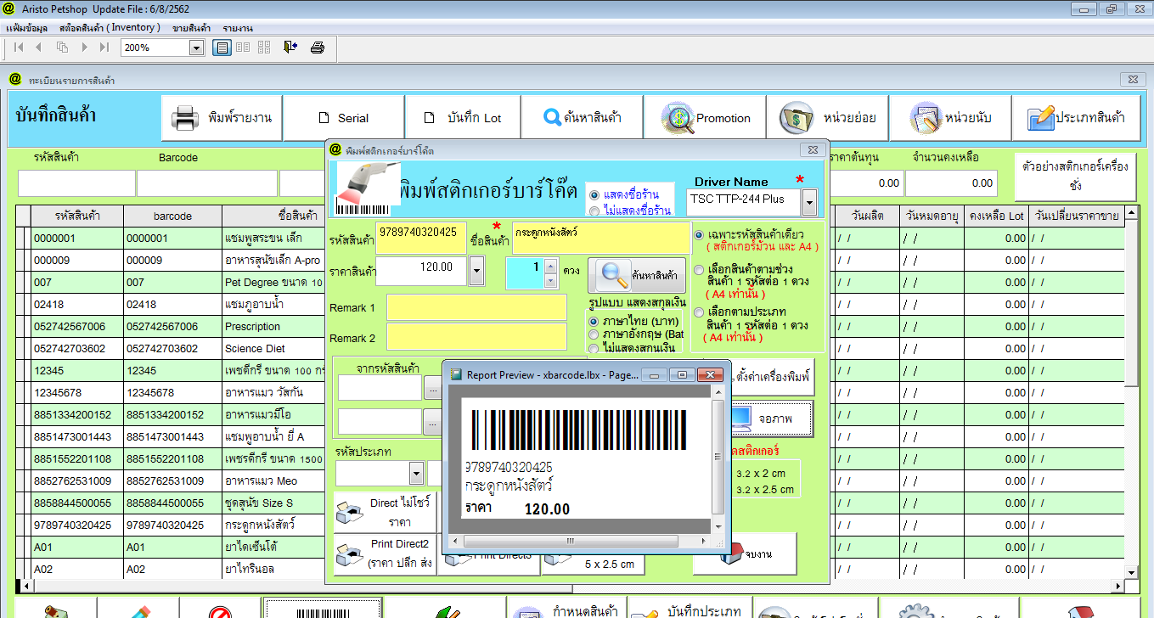Click the barcode button in bottom bar
1154x618 pixels.
[x=324, y=608]
